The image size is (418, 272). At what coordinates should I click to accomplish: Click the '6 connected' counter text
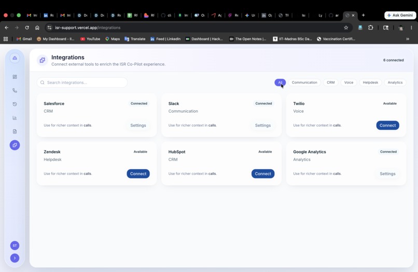394,60
